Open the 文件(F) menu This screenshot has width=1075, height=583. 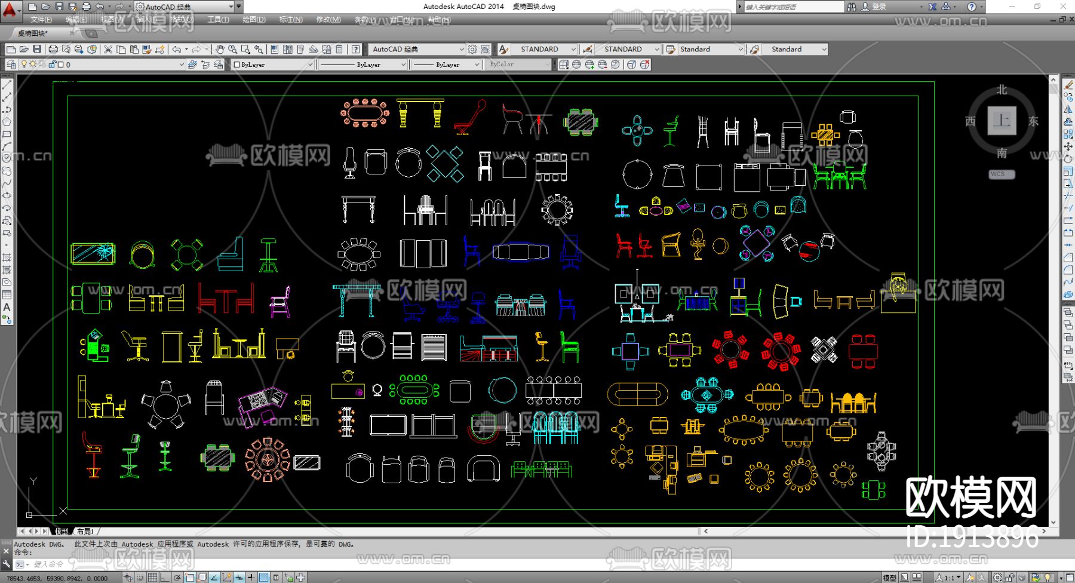[x=41, y=20]
